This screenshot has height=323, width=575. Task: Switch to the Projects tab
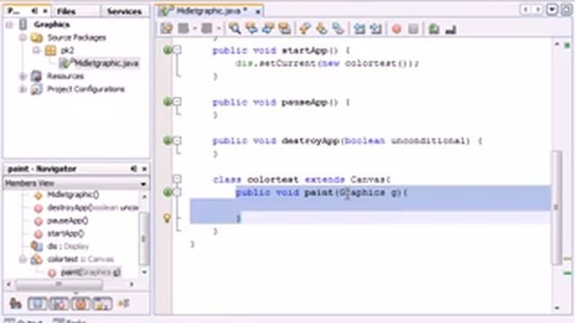pyautogui.click(x=13, y=12)
